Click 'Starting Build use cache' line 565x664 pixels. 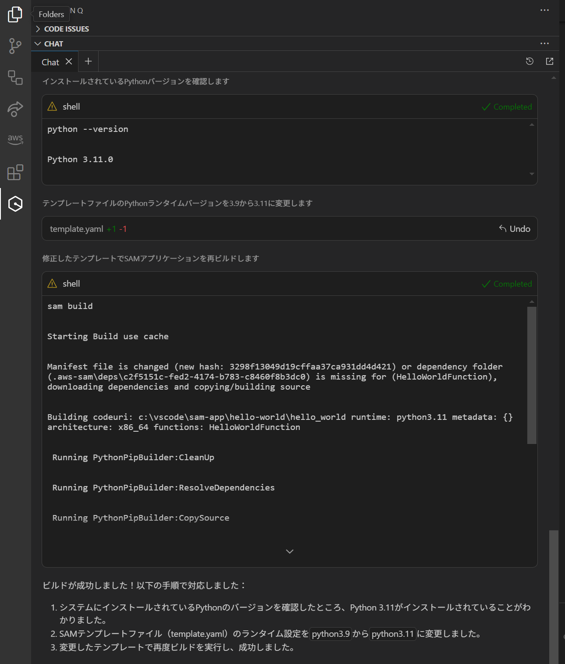tap(108, 337)
